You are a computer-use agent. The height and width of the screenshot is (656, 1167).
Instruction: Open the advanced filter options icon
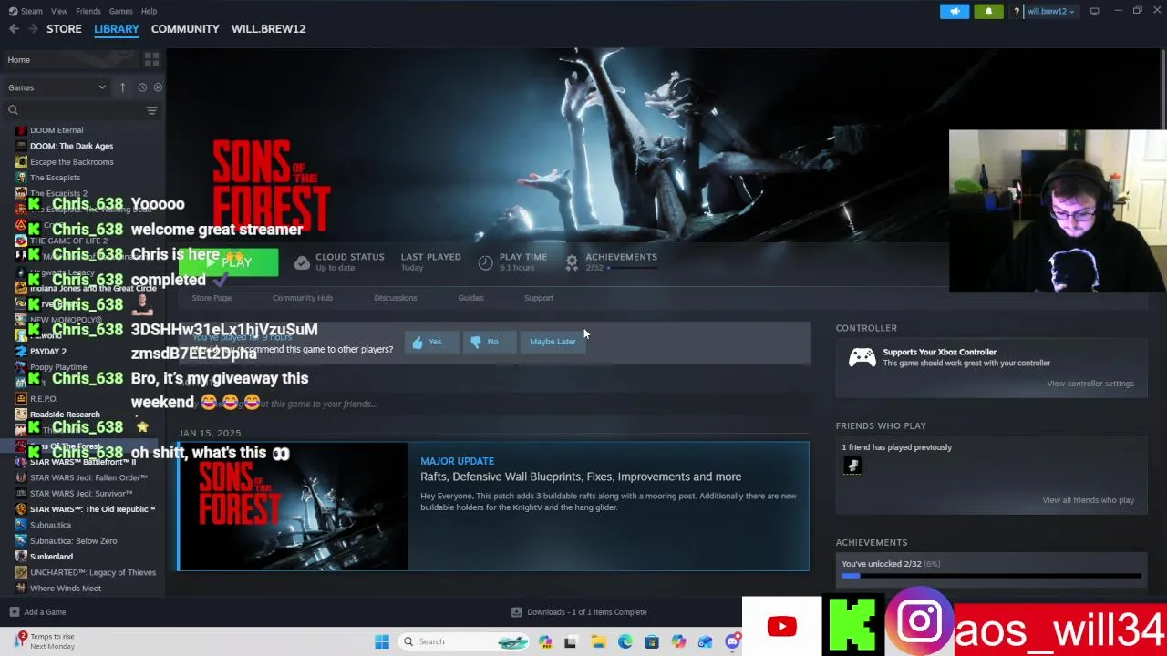tap(152, 110)
